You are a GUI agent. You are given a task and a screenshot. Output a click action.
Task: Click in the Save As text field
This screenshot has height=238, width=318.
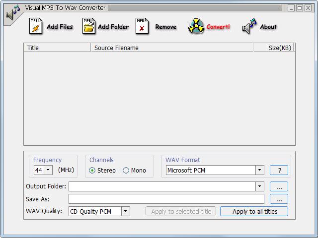click(166, 199)
